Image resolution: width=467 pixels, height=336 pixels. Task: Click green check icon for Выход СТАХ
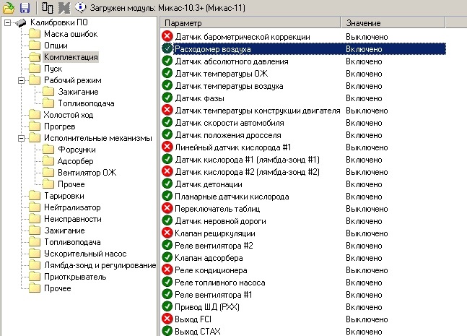(x=167, y=331)
